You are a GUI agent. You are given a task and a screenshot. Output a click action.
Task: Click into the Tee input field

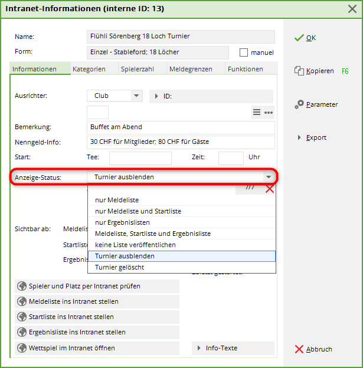point(140,158)
